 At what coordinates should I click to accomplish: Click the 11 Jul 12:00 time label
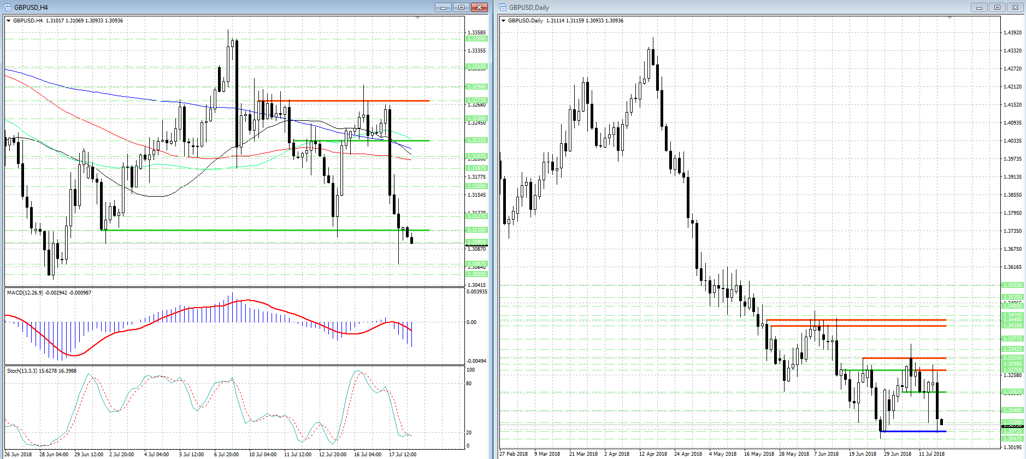[x=298, y=454]
